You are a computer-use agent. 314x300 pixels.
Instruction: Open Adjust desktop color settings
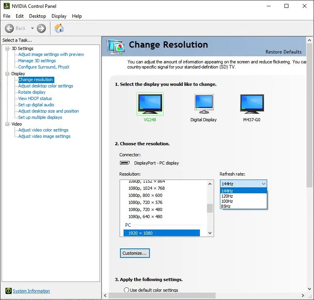(x=46, y=86)
